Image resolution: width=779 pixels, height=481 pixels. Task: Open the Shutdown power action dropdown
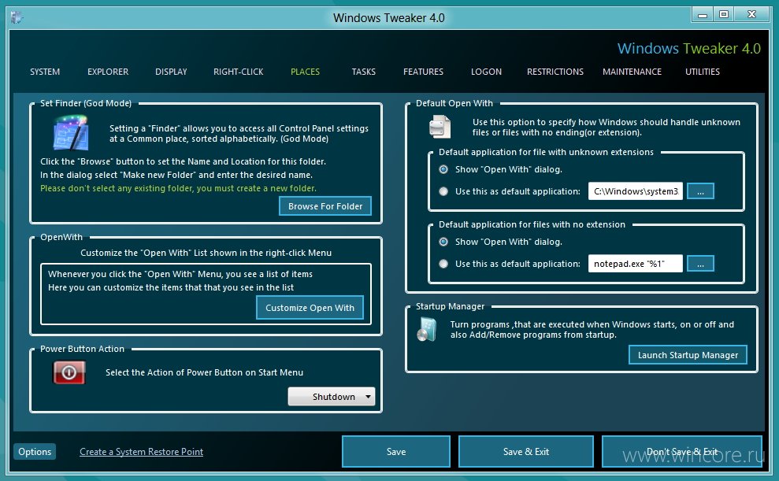332,397
